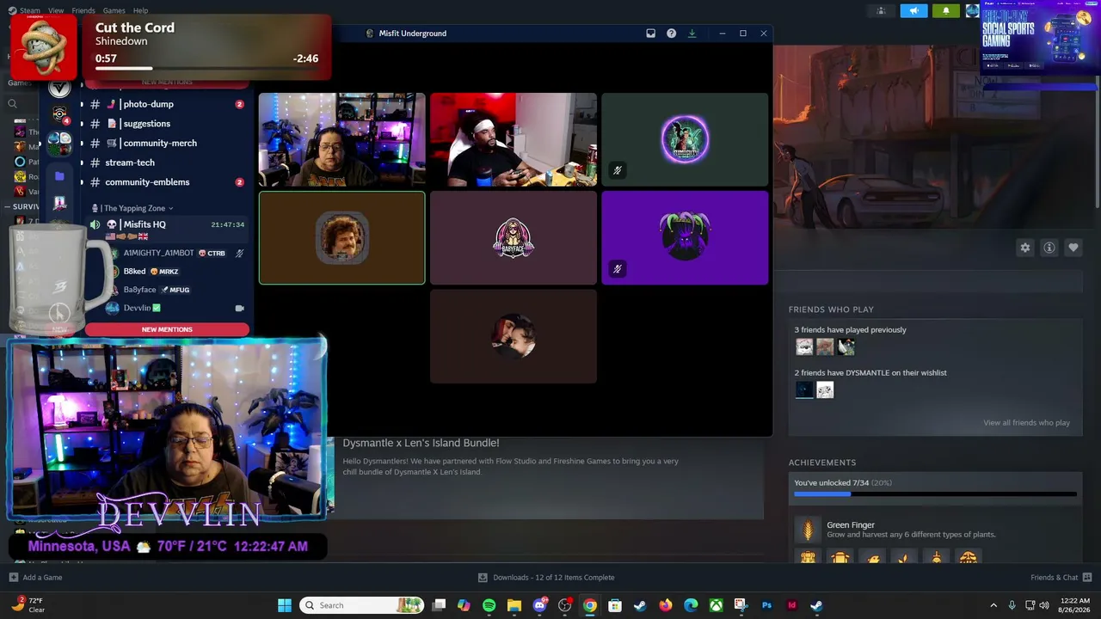Image resolution: width=1101 pixels, height=619 pixels.
Task: Open Dysmantle x Len's Island Bundle news
Action: (421, 443)
